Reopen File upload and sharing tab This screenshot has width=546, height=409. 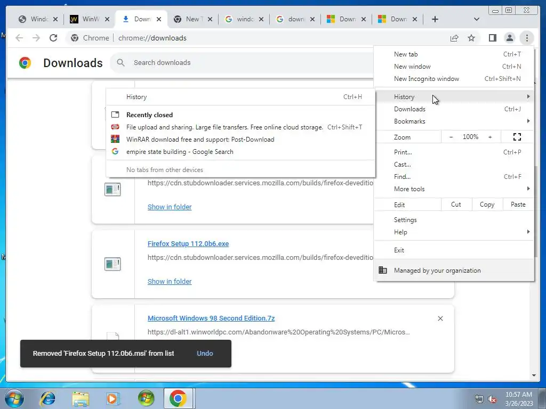tap(240, 127)
